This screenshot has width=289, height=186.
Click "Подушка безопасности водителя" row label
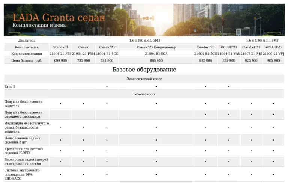coord(23,104)
